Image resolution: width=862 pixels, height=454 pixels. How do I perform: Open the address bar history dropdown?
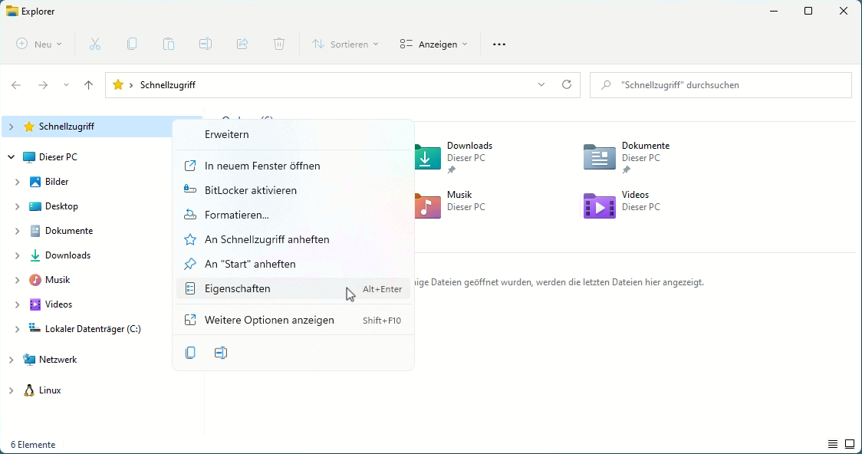[541, 84]
